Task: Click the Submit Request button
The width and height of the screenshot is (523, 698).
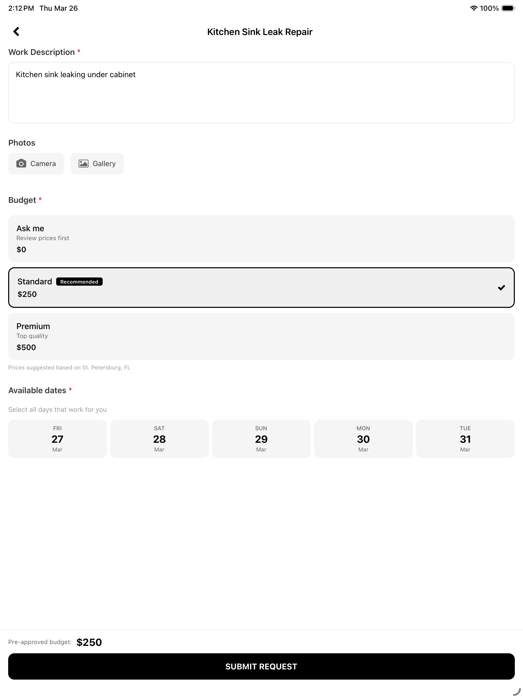Action: tap(261, 666)
